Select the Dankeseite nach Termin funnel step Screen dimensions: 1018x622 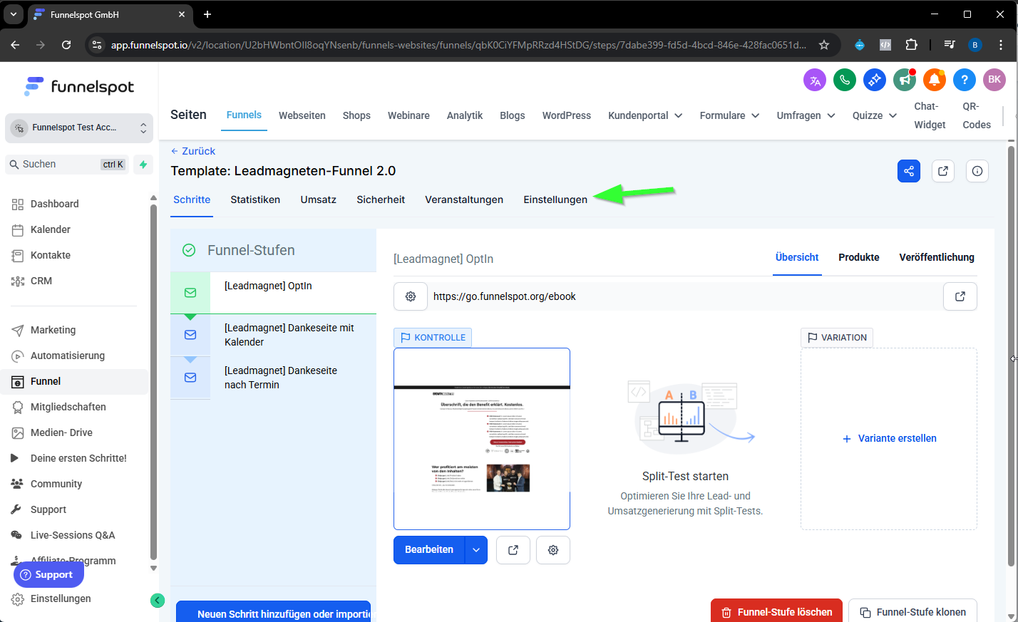[x=273, y=378]
